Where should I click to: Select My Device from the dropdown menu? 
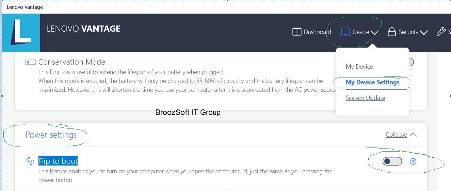click(x=359, y=67)
